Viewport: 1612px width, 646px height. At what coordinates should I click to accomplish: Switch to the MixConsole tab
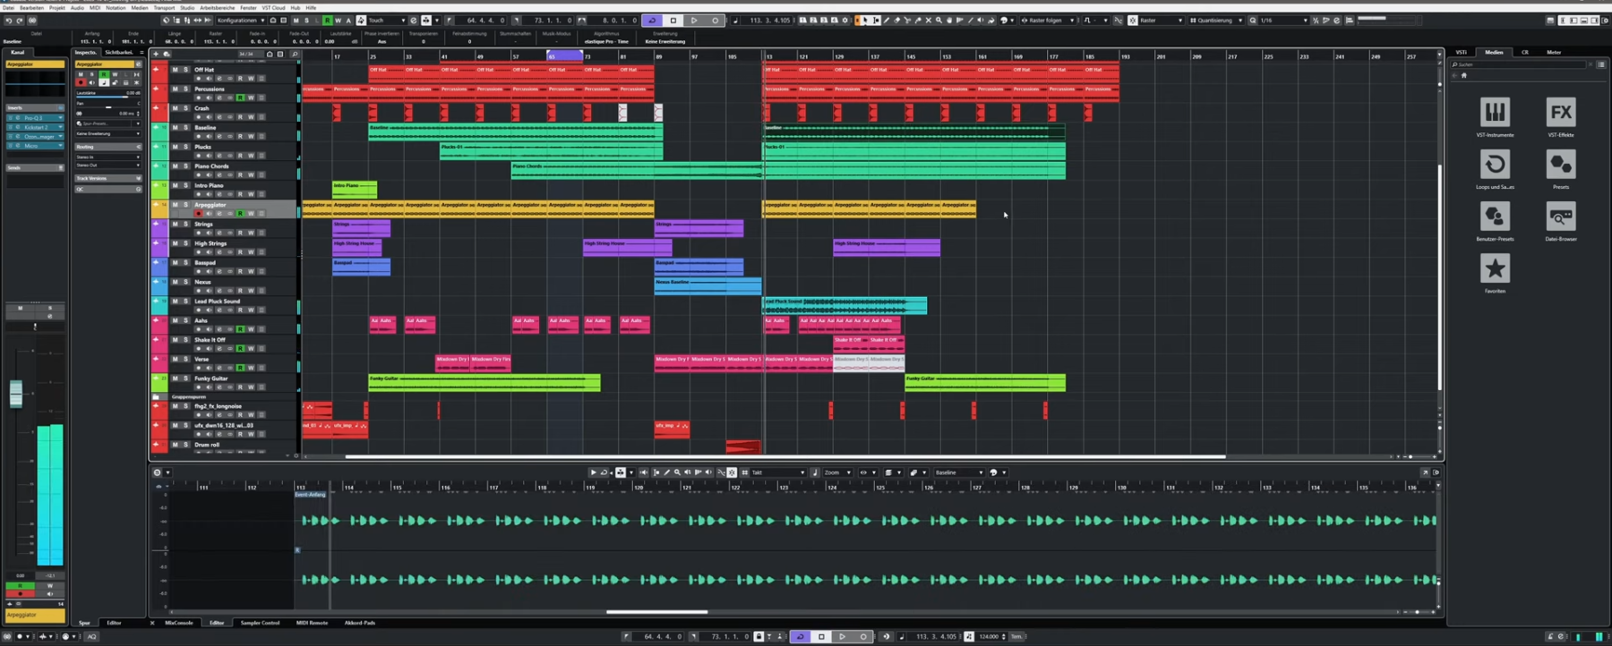(178, 623)
